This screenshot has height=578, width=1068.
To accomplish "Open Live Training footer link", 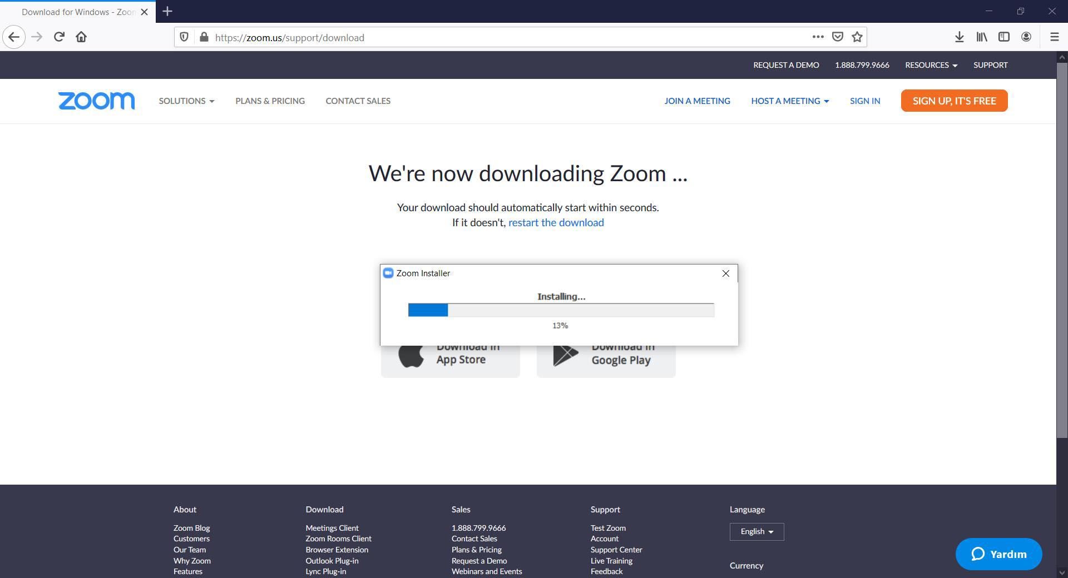I will coord(611,561).
